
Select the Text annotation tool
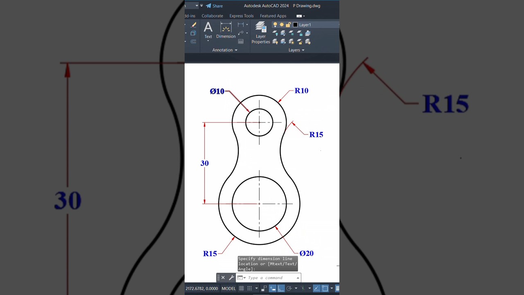coord(208,31)
